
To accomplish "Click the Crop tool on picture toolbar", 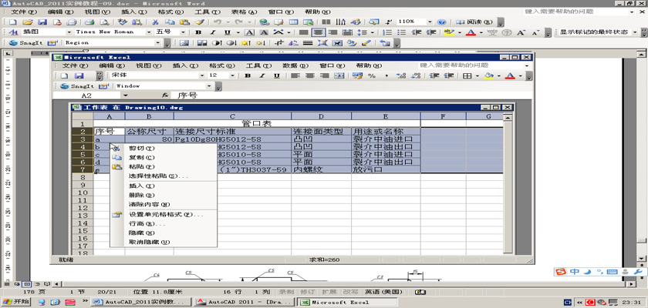I will tap(279, 42).
